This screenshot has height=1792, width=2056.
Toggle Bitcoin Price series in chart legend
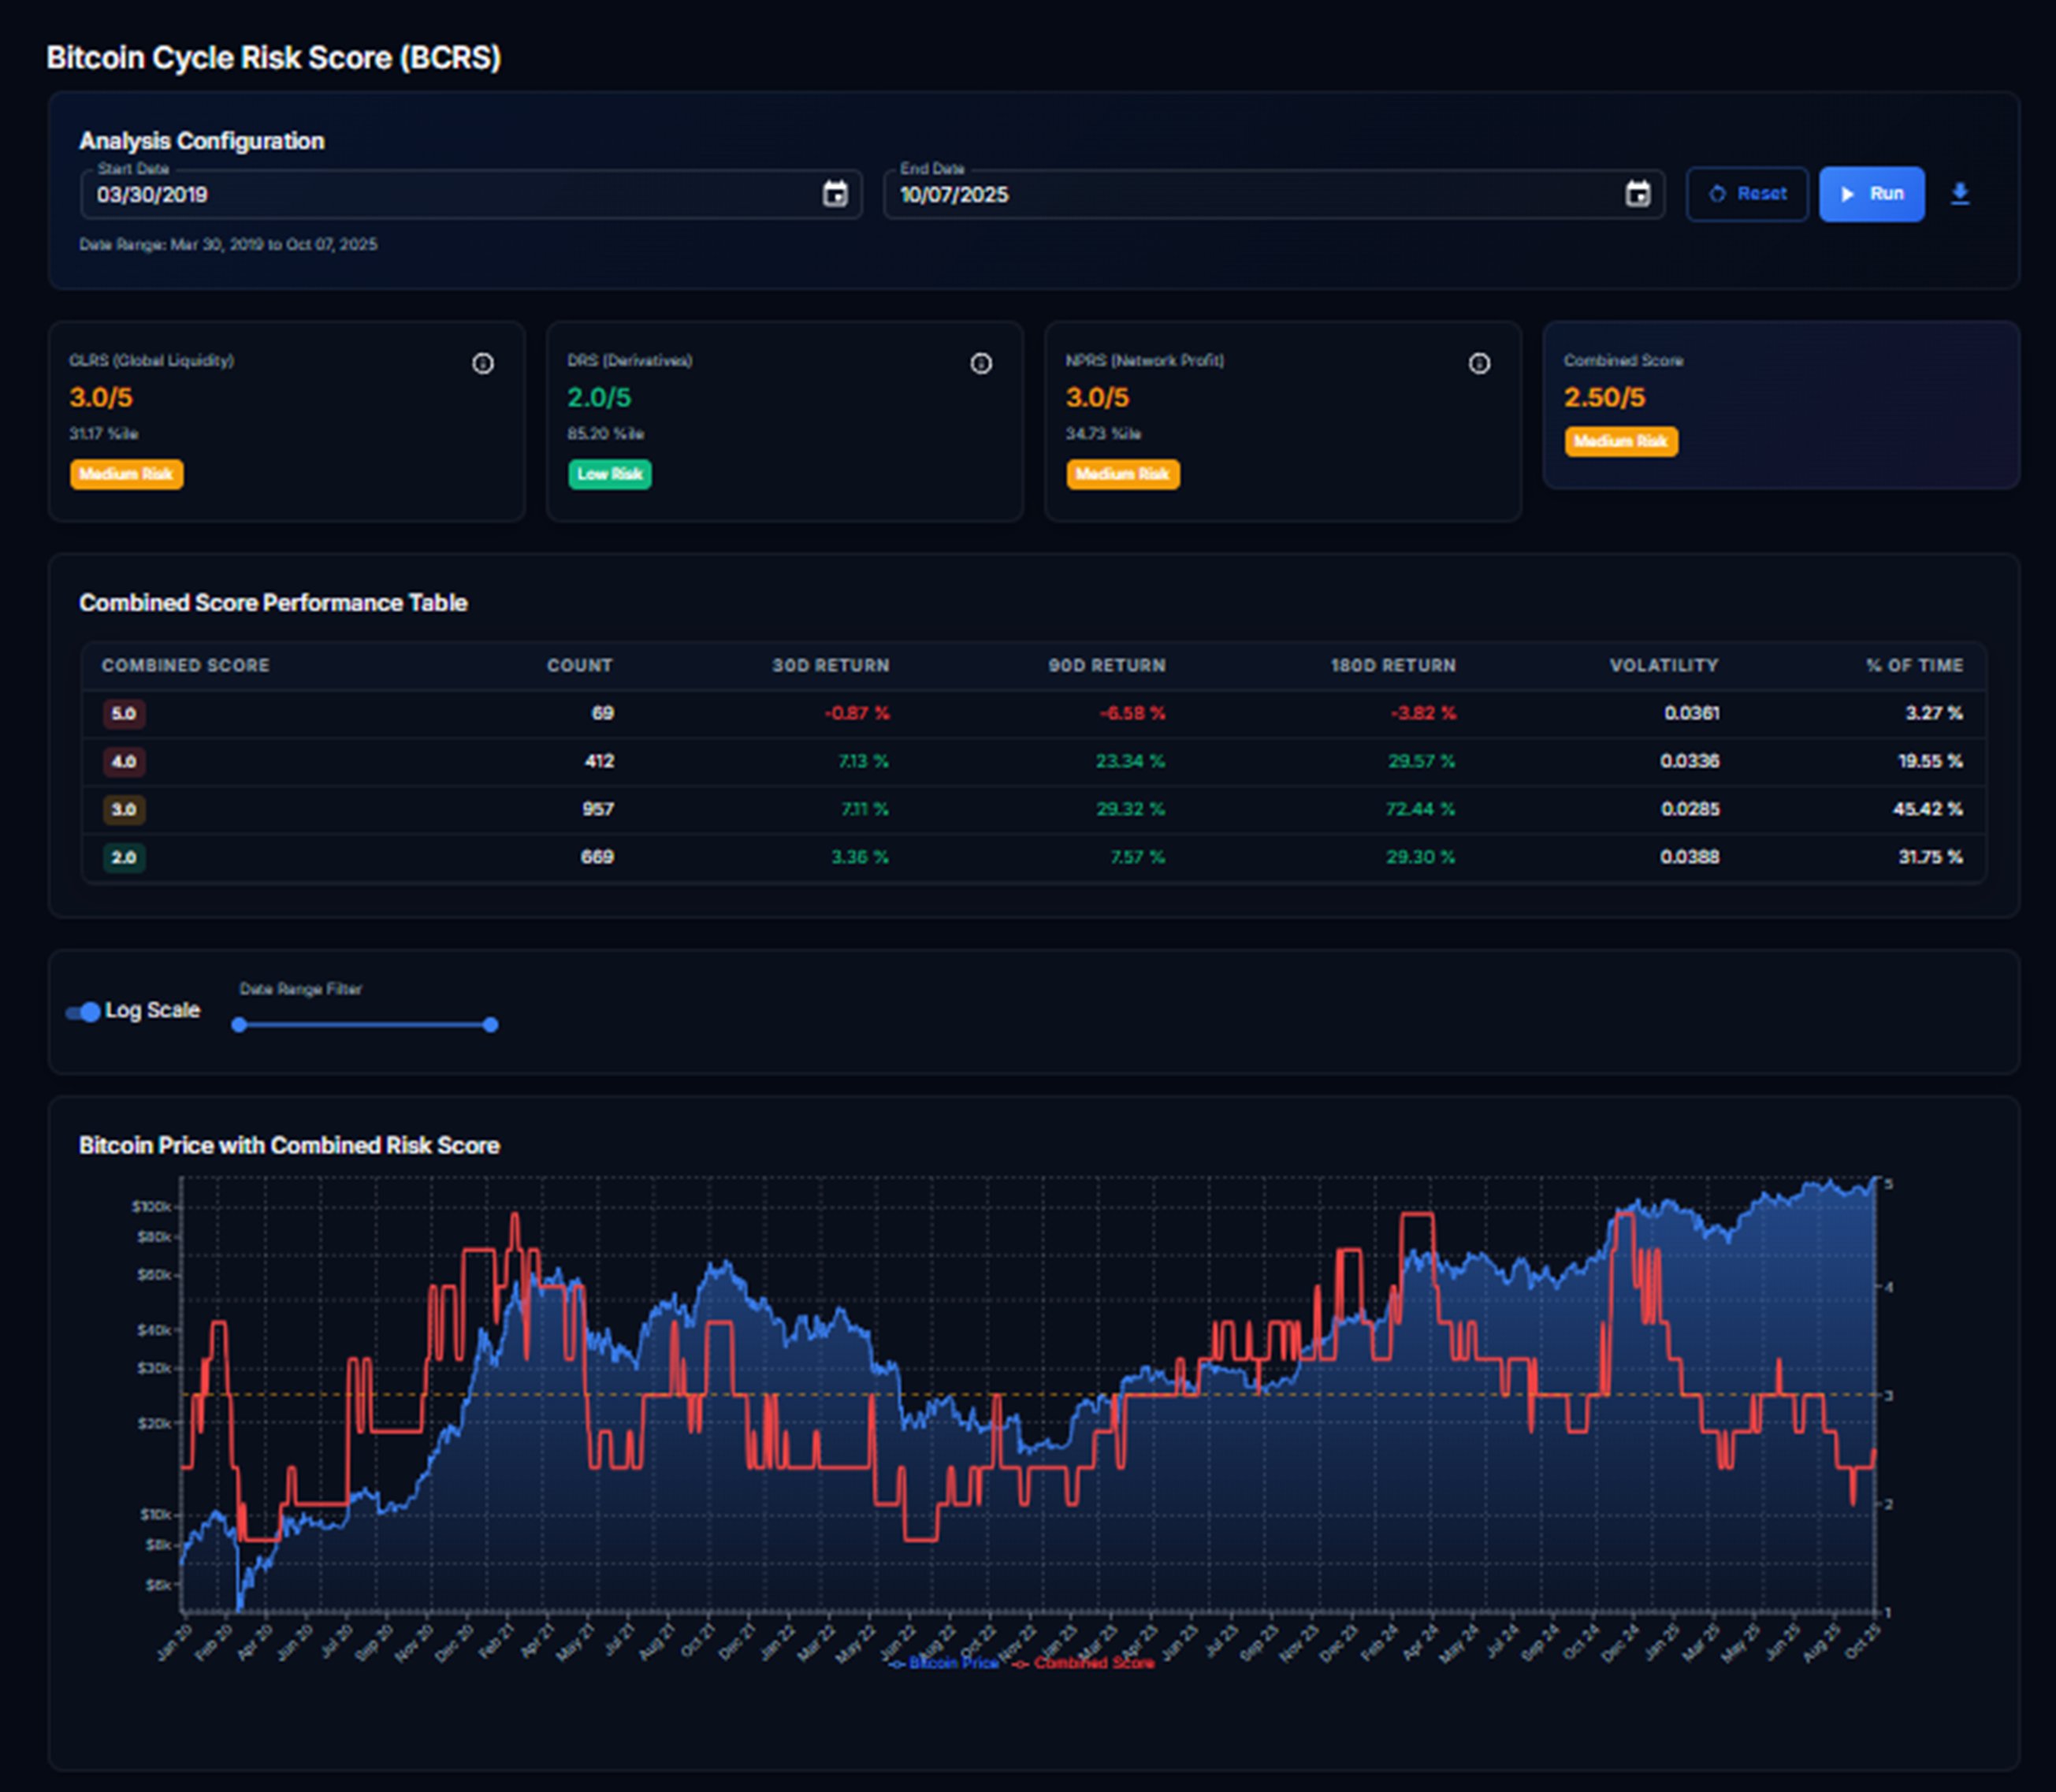click(945, 1663)
